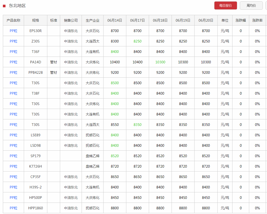The height and width of the screenshot is (214, 267).
Task: Click the 8800 price under 06月17日
Action: click(138, 208)
